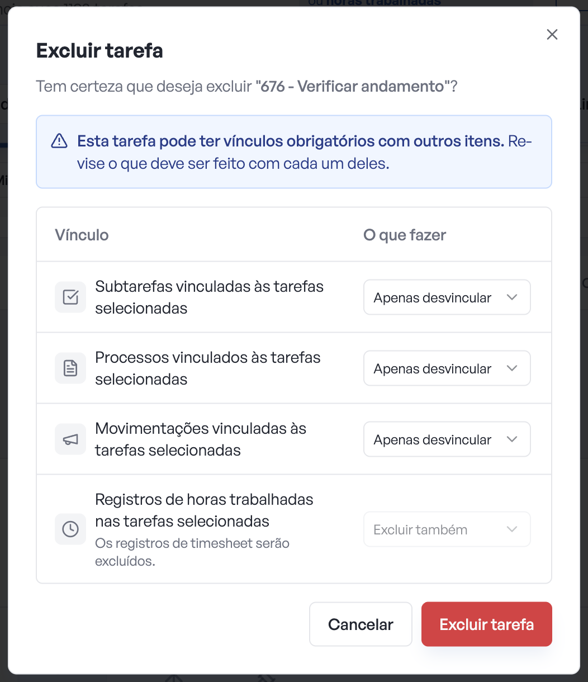Select the 'Subtarefas vinculadas às tarefas selecionadas' label
588x682 pixels.
tap(210, 297)
